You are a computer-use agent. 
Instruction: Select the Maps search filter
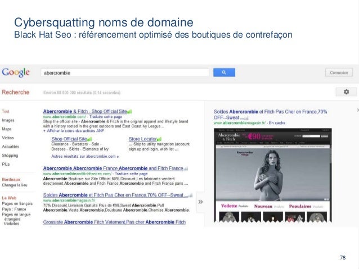(x=7, y=129)
